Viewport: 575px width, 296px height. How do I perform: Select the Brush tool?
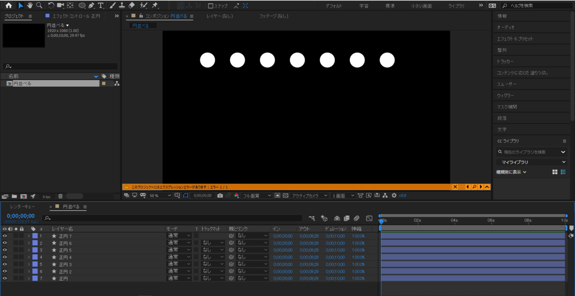click(113, 6)
